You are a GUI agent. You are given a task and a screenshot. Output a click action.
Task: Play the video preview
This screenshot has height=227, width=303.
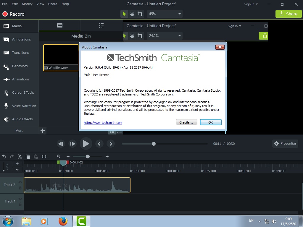(x=86, y=144)
